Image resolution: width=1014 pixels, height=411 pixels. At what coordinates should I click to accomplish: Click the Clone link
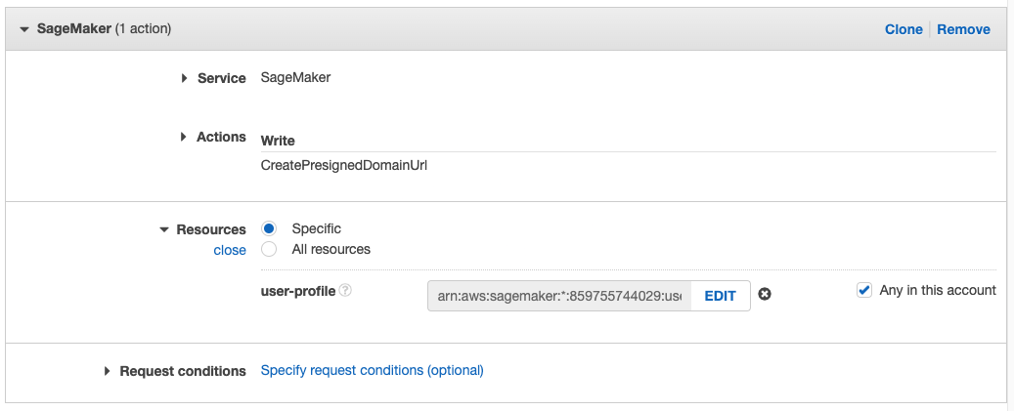click(904, 29)
